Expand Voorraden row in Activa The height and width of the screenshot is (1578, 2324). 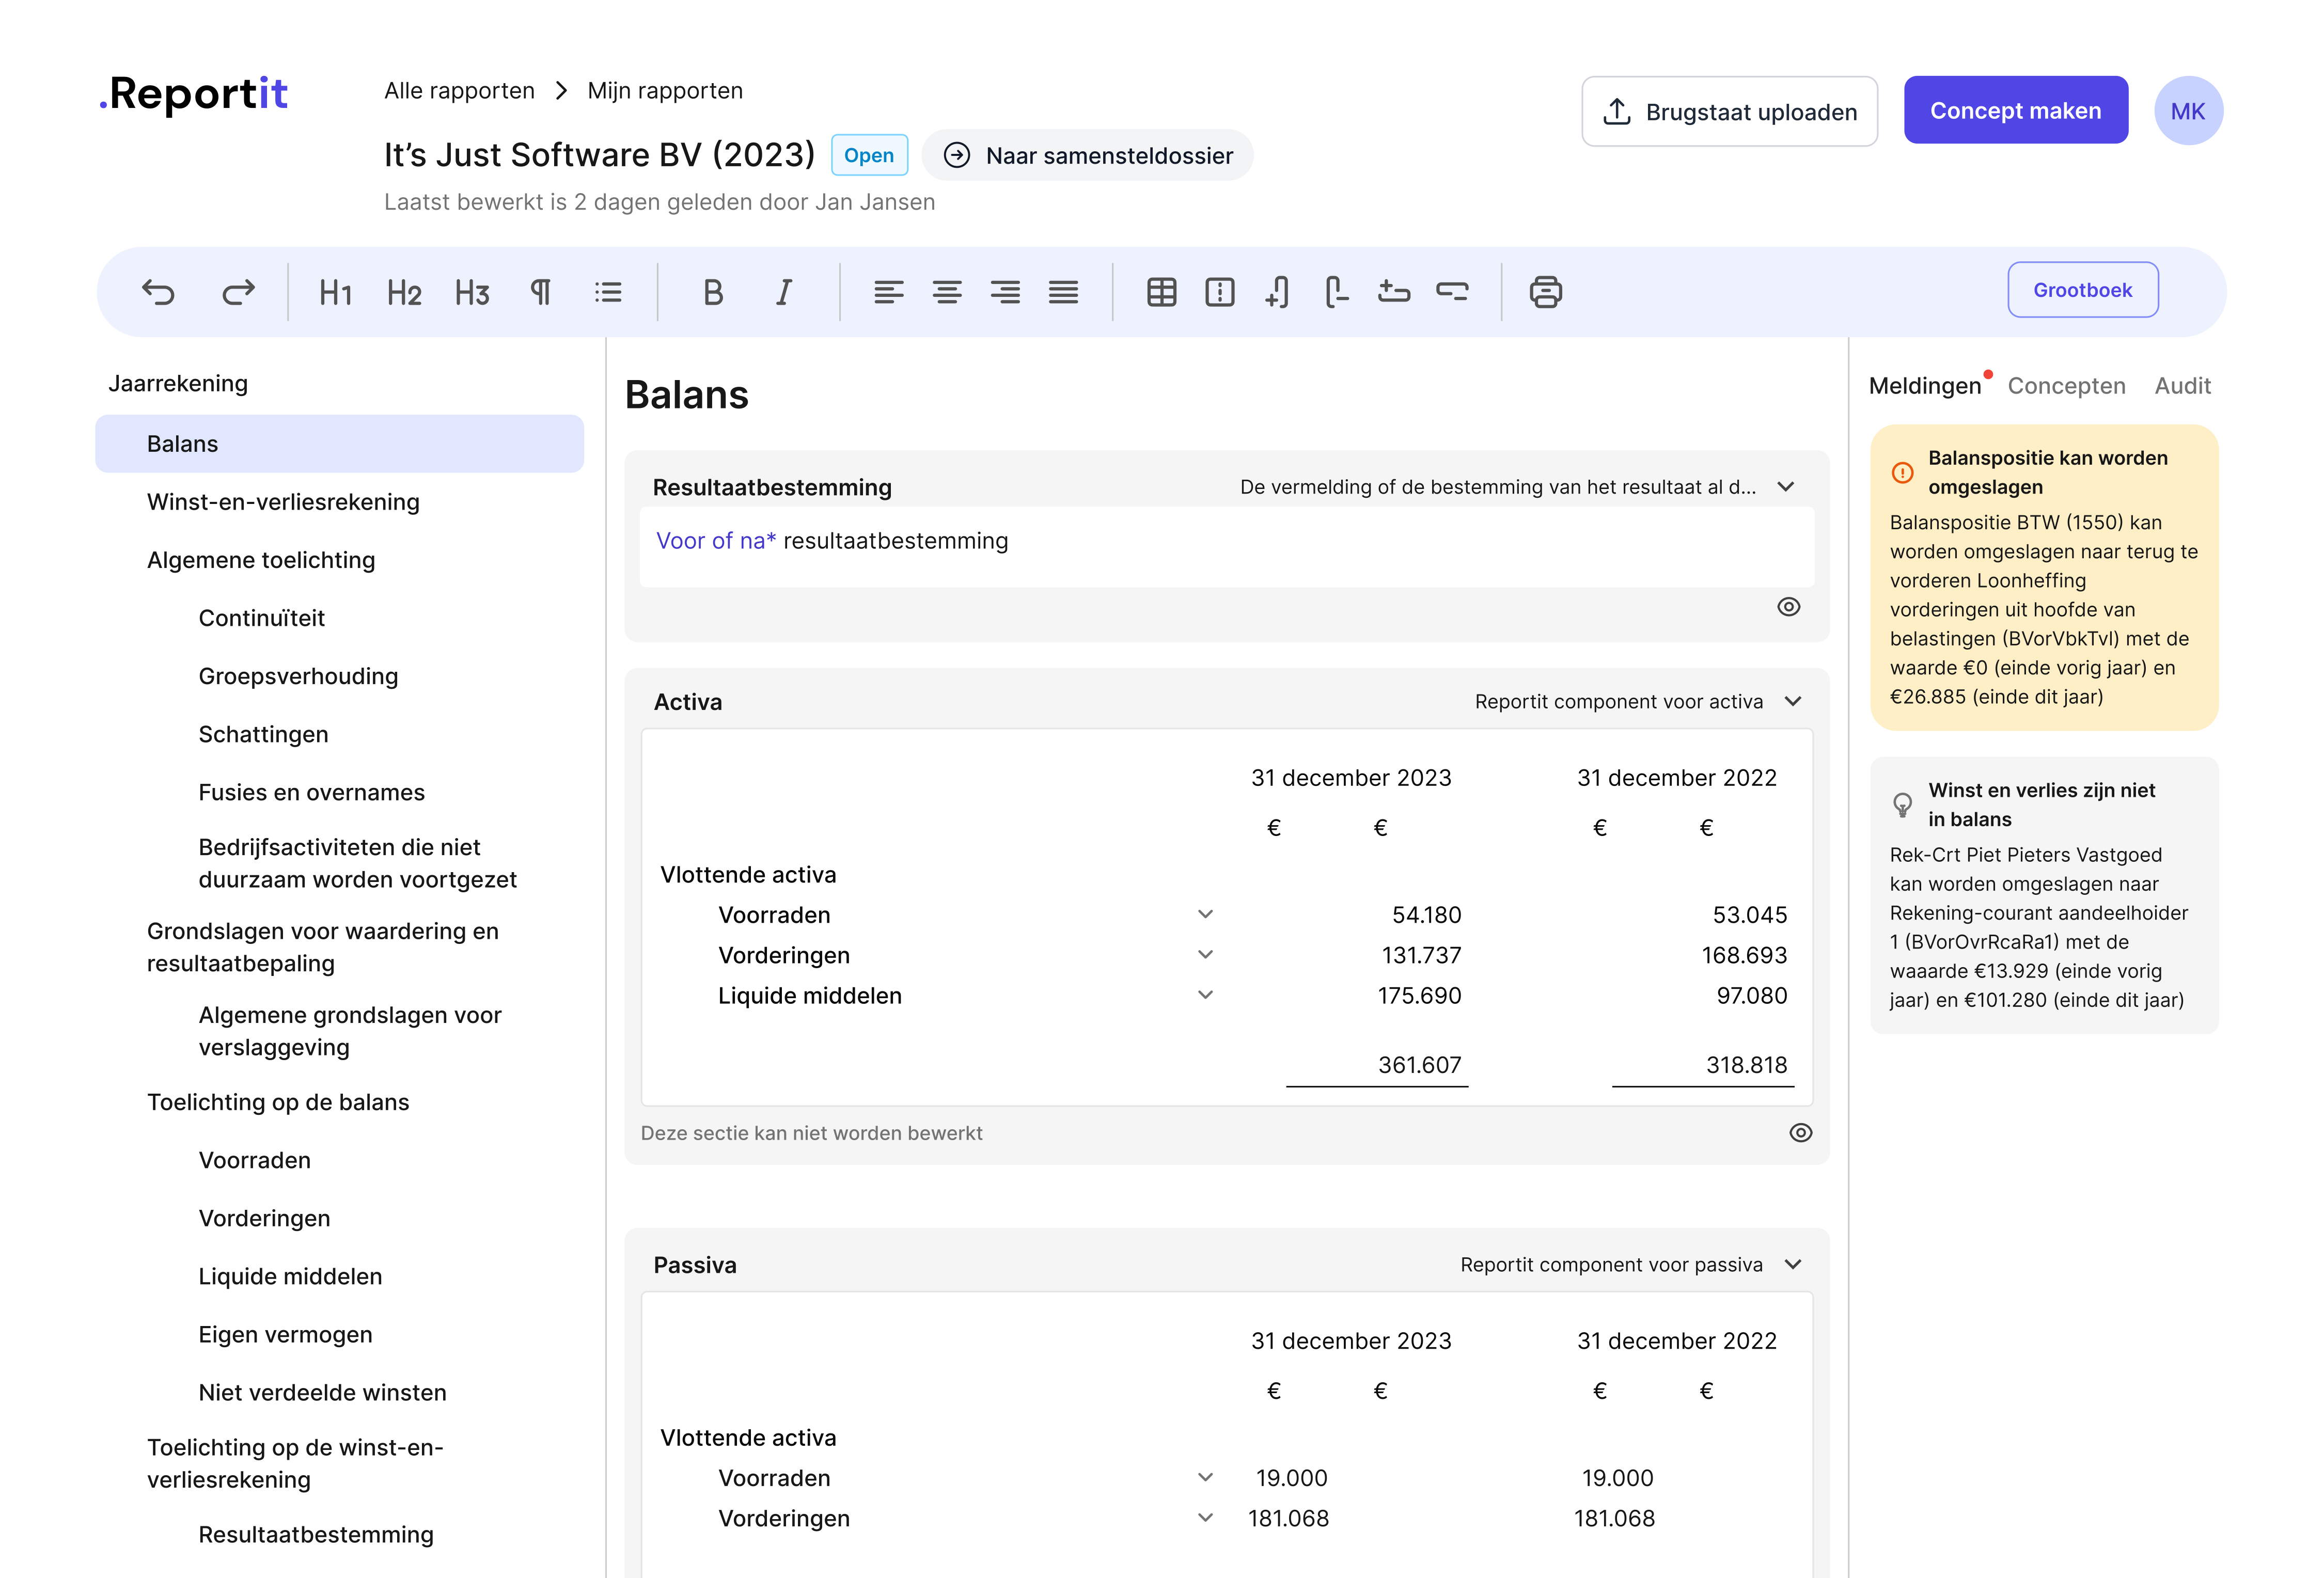pyautogui.click(x=1206, y=914)
